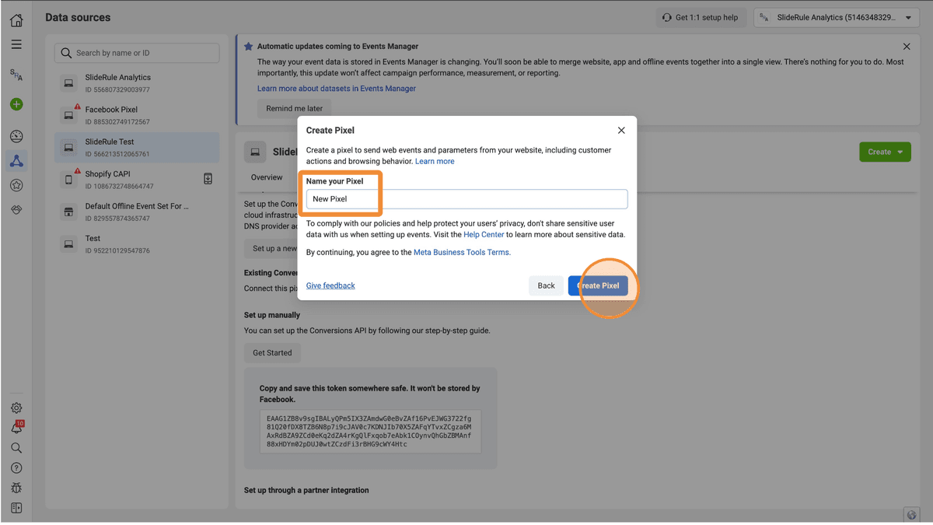Select the data sources triangle icon

(x=16, y=161)
